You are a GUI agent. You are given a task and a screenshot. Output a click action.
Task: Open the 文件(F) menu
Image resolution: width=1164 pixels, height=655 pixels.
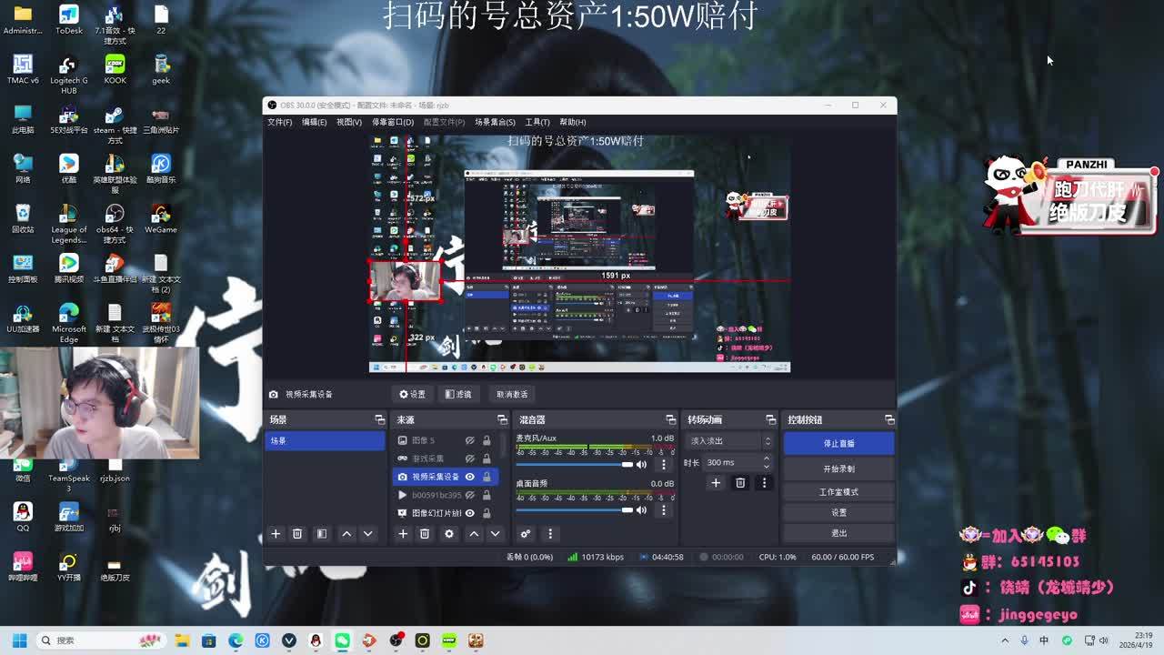point(279,122)
